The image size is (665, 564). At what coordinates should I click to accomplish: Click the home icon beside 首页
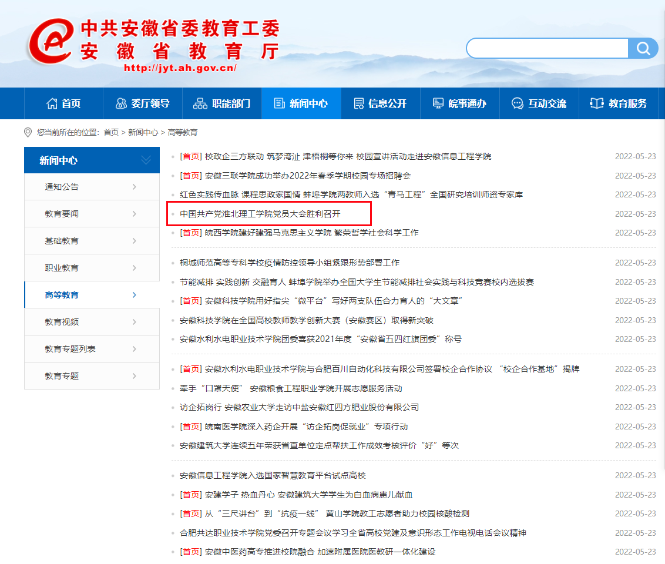click(52, 103)
